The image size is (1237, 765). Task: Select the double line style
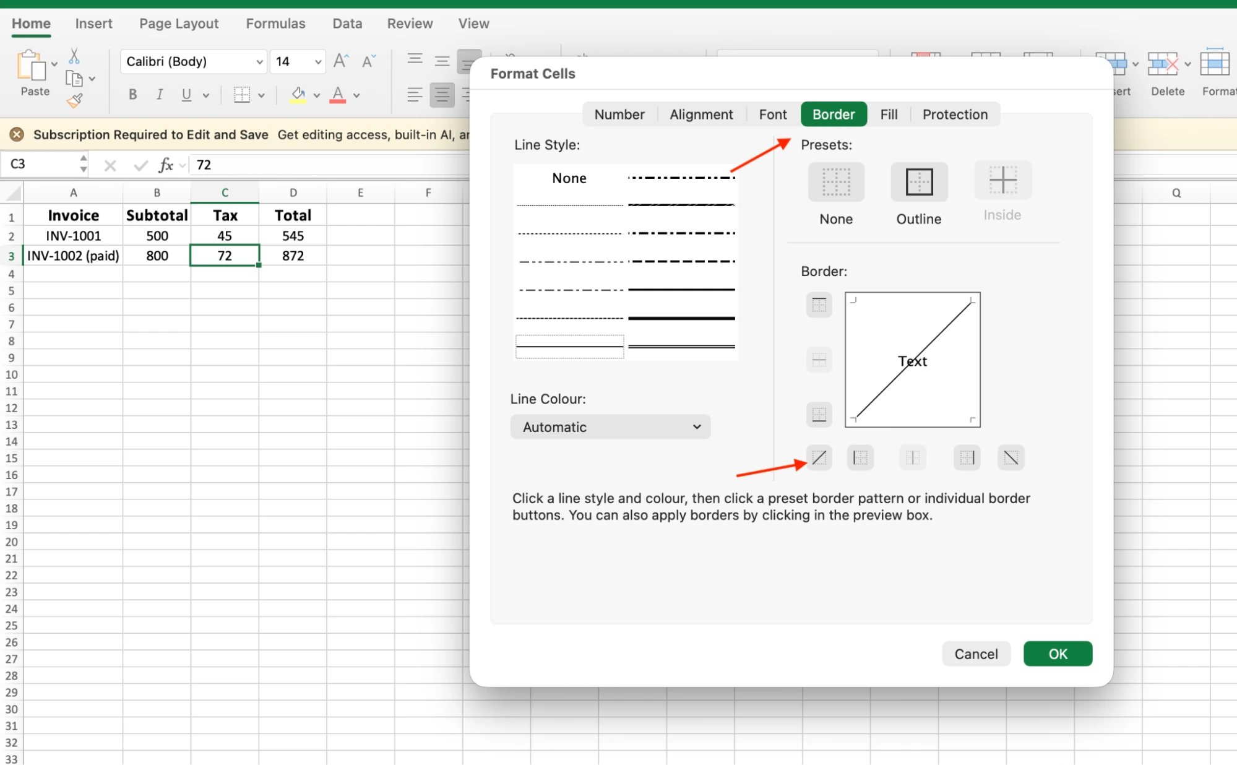(x=682, y=347)
